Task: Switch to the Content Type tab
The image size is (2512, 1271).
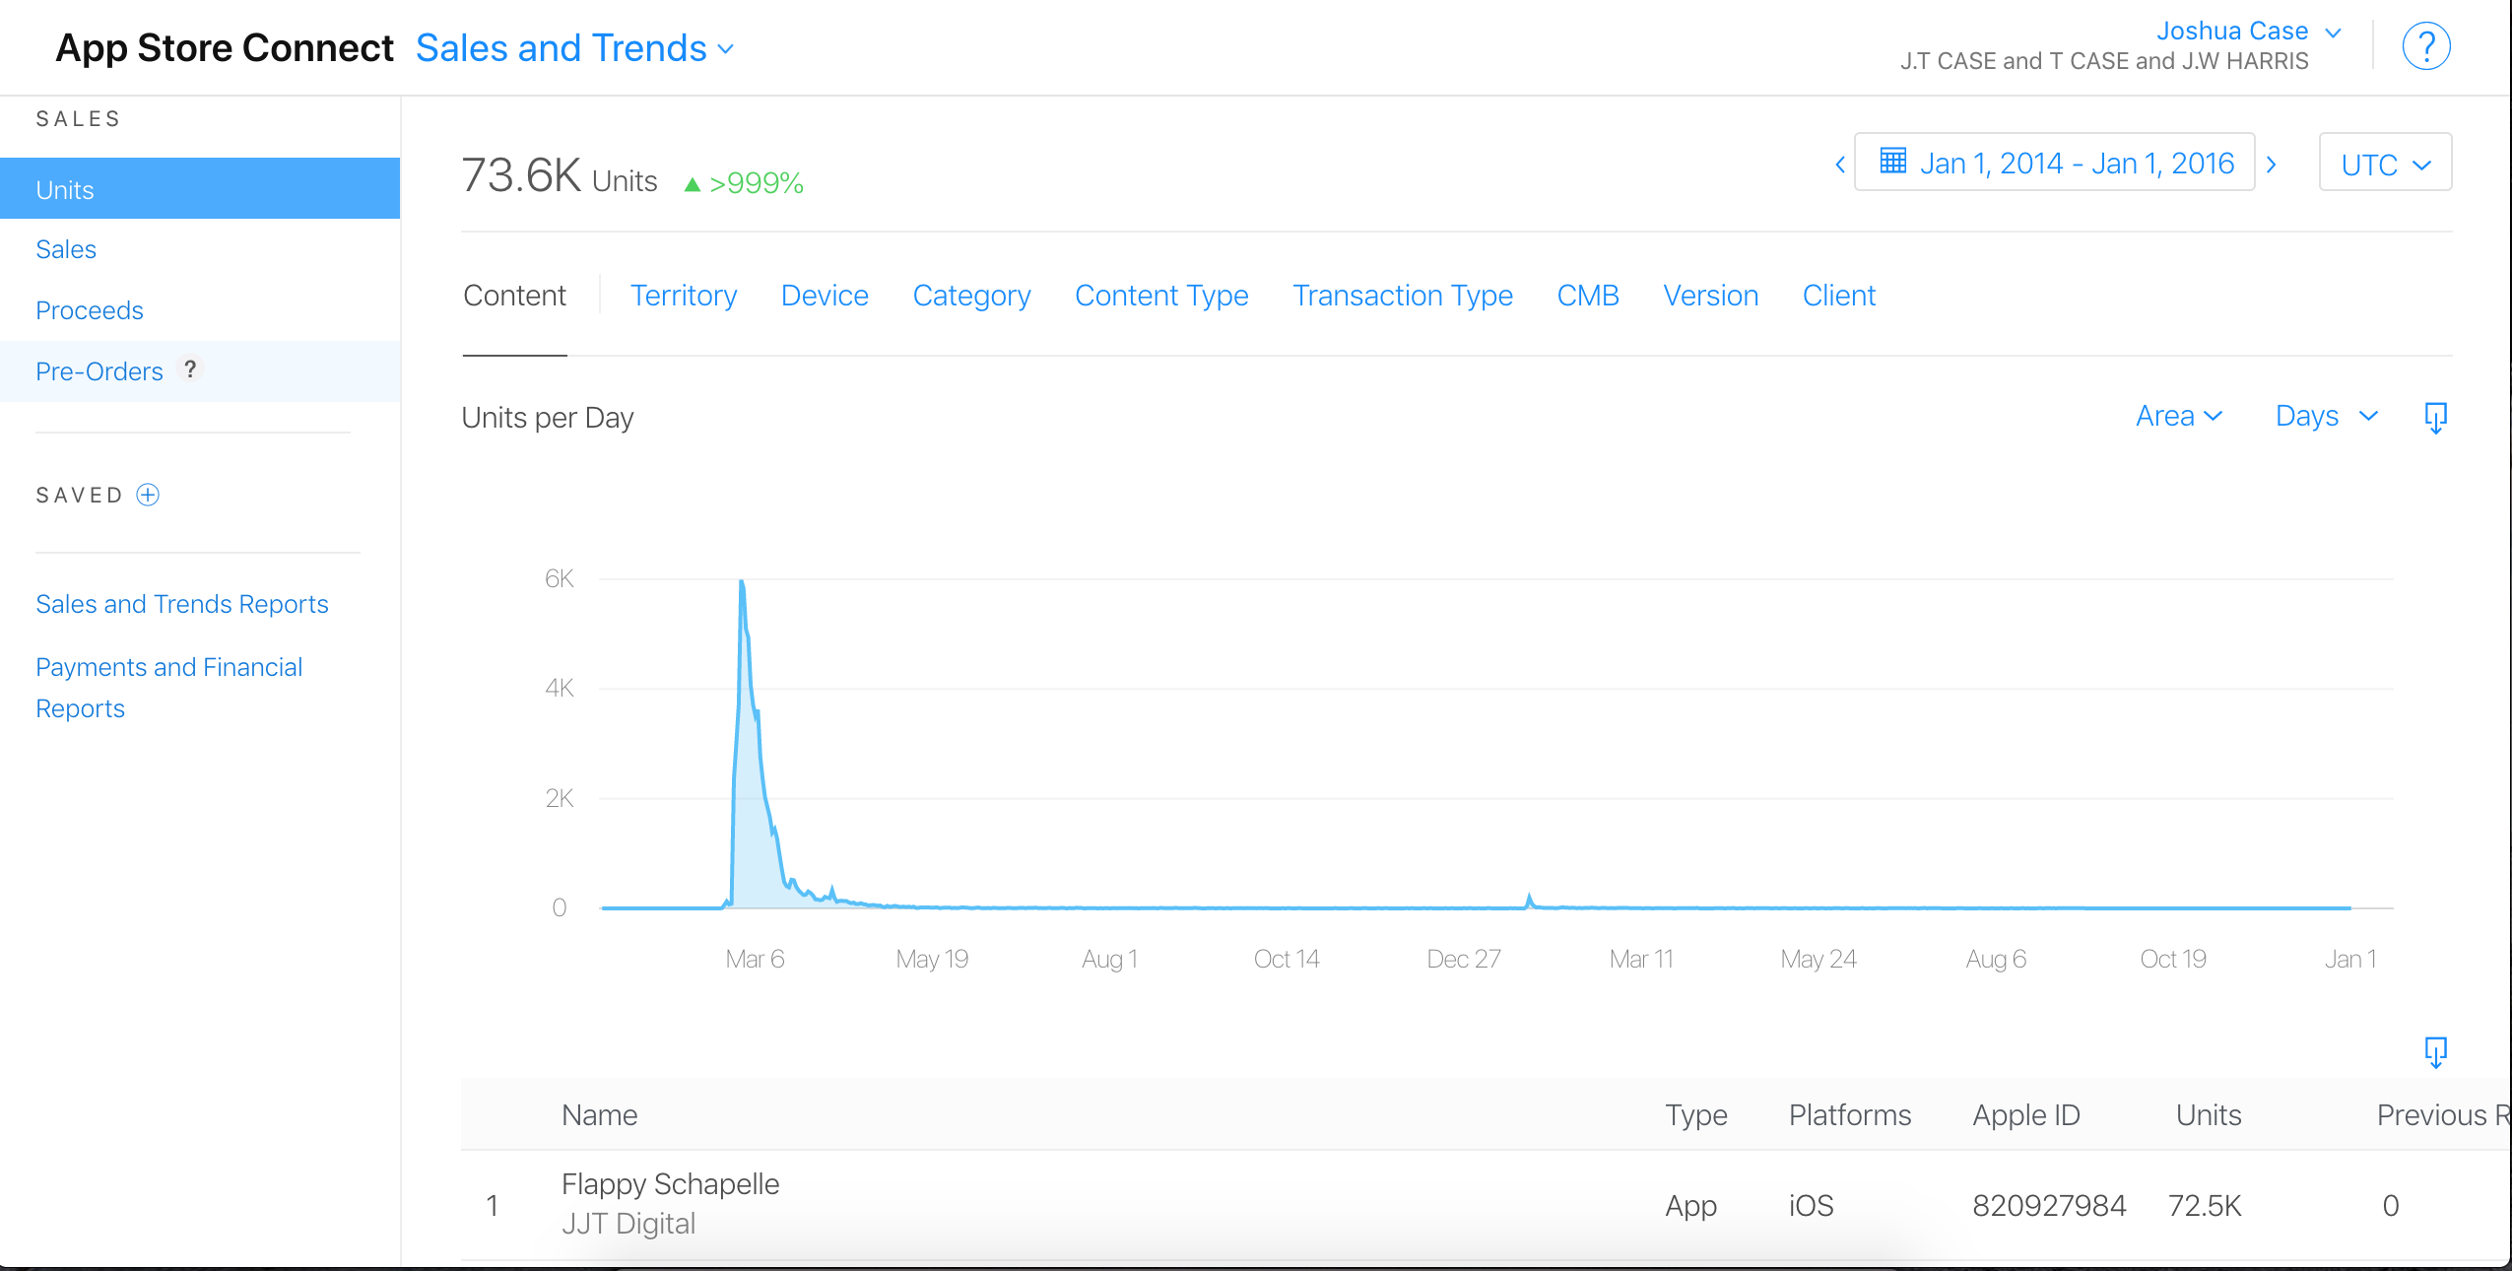Action: point(1161,296)
